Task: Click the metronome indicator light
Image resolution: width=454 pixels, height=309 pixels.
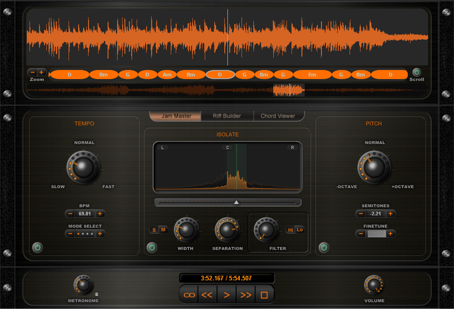Action: 97,294
